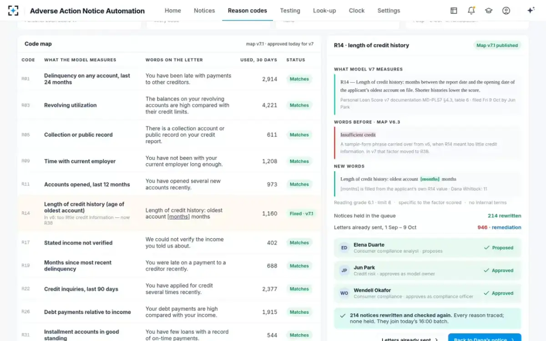Select Length of credit history row
The width and height of the screenshot is (546, 341).
pos(169,214)
